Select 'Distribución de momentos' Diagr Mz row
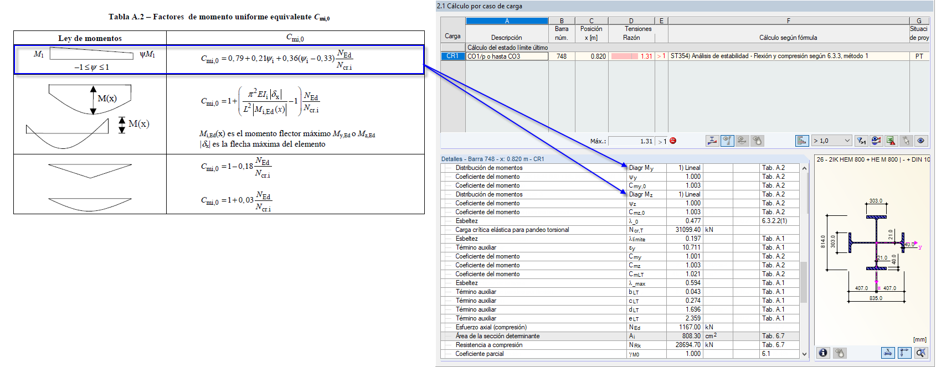Viewport: 936px width, 367px height. click(620, 194)
